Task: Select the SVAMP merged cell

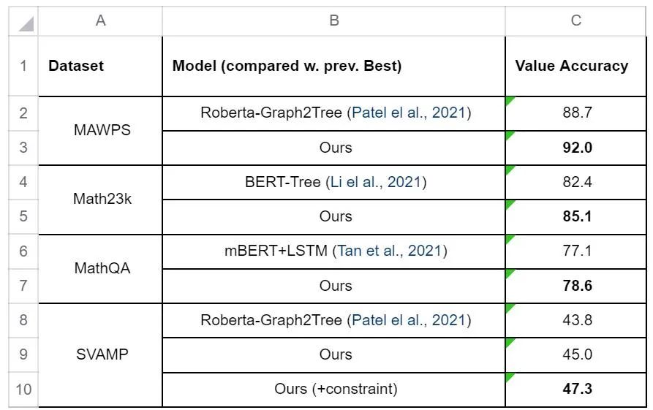Action: [x=100, y=354]
